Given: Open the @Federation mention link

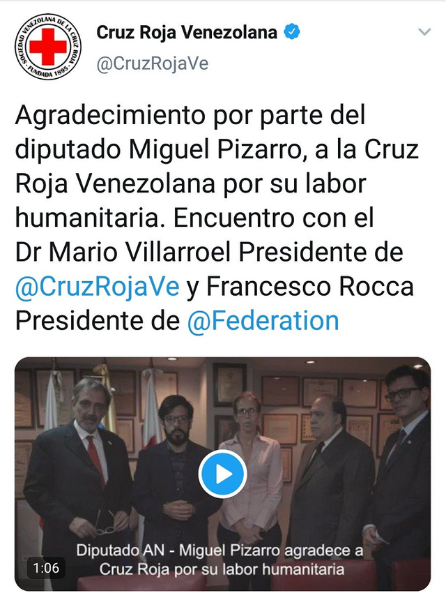Looking at the screenshot, I should 263,321.
